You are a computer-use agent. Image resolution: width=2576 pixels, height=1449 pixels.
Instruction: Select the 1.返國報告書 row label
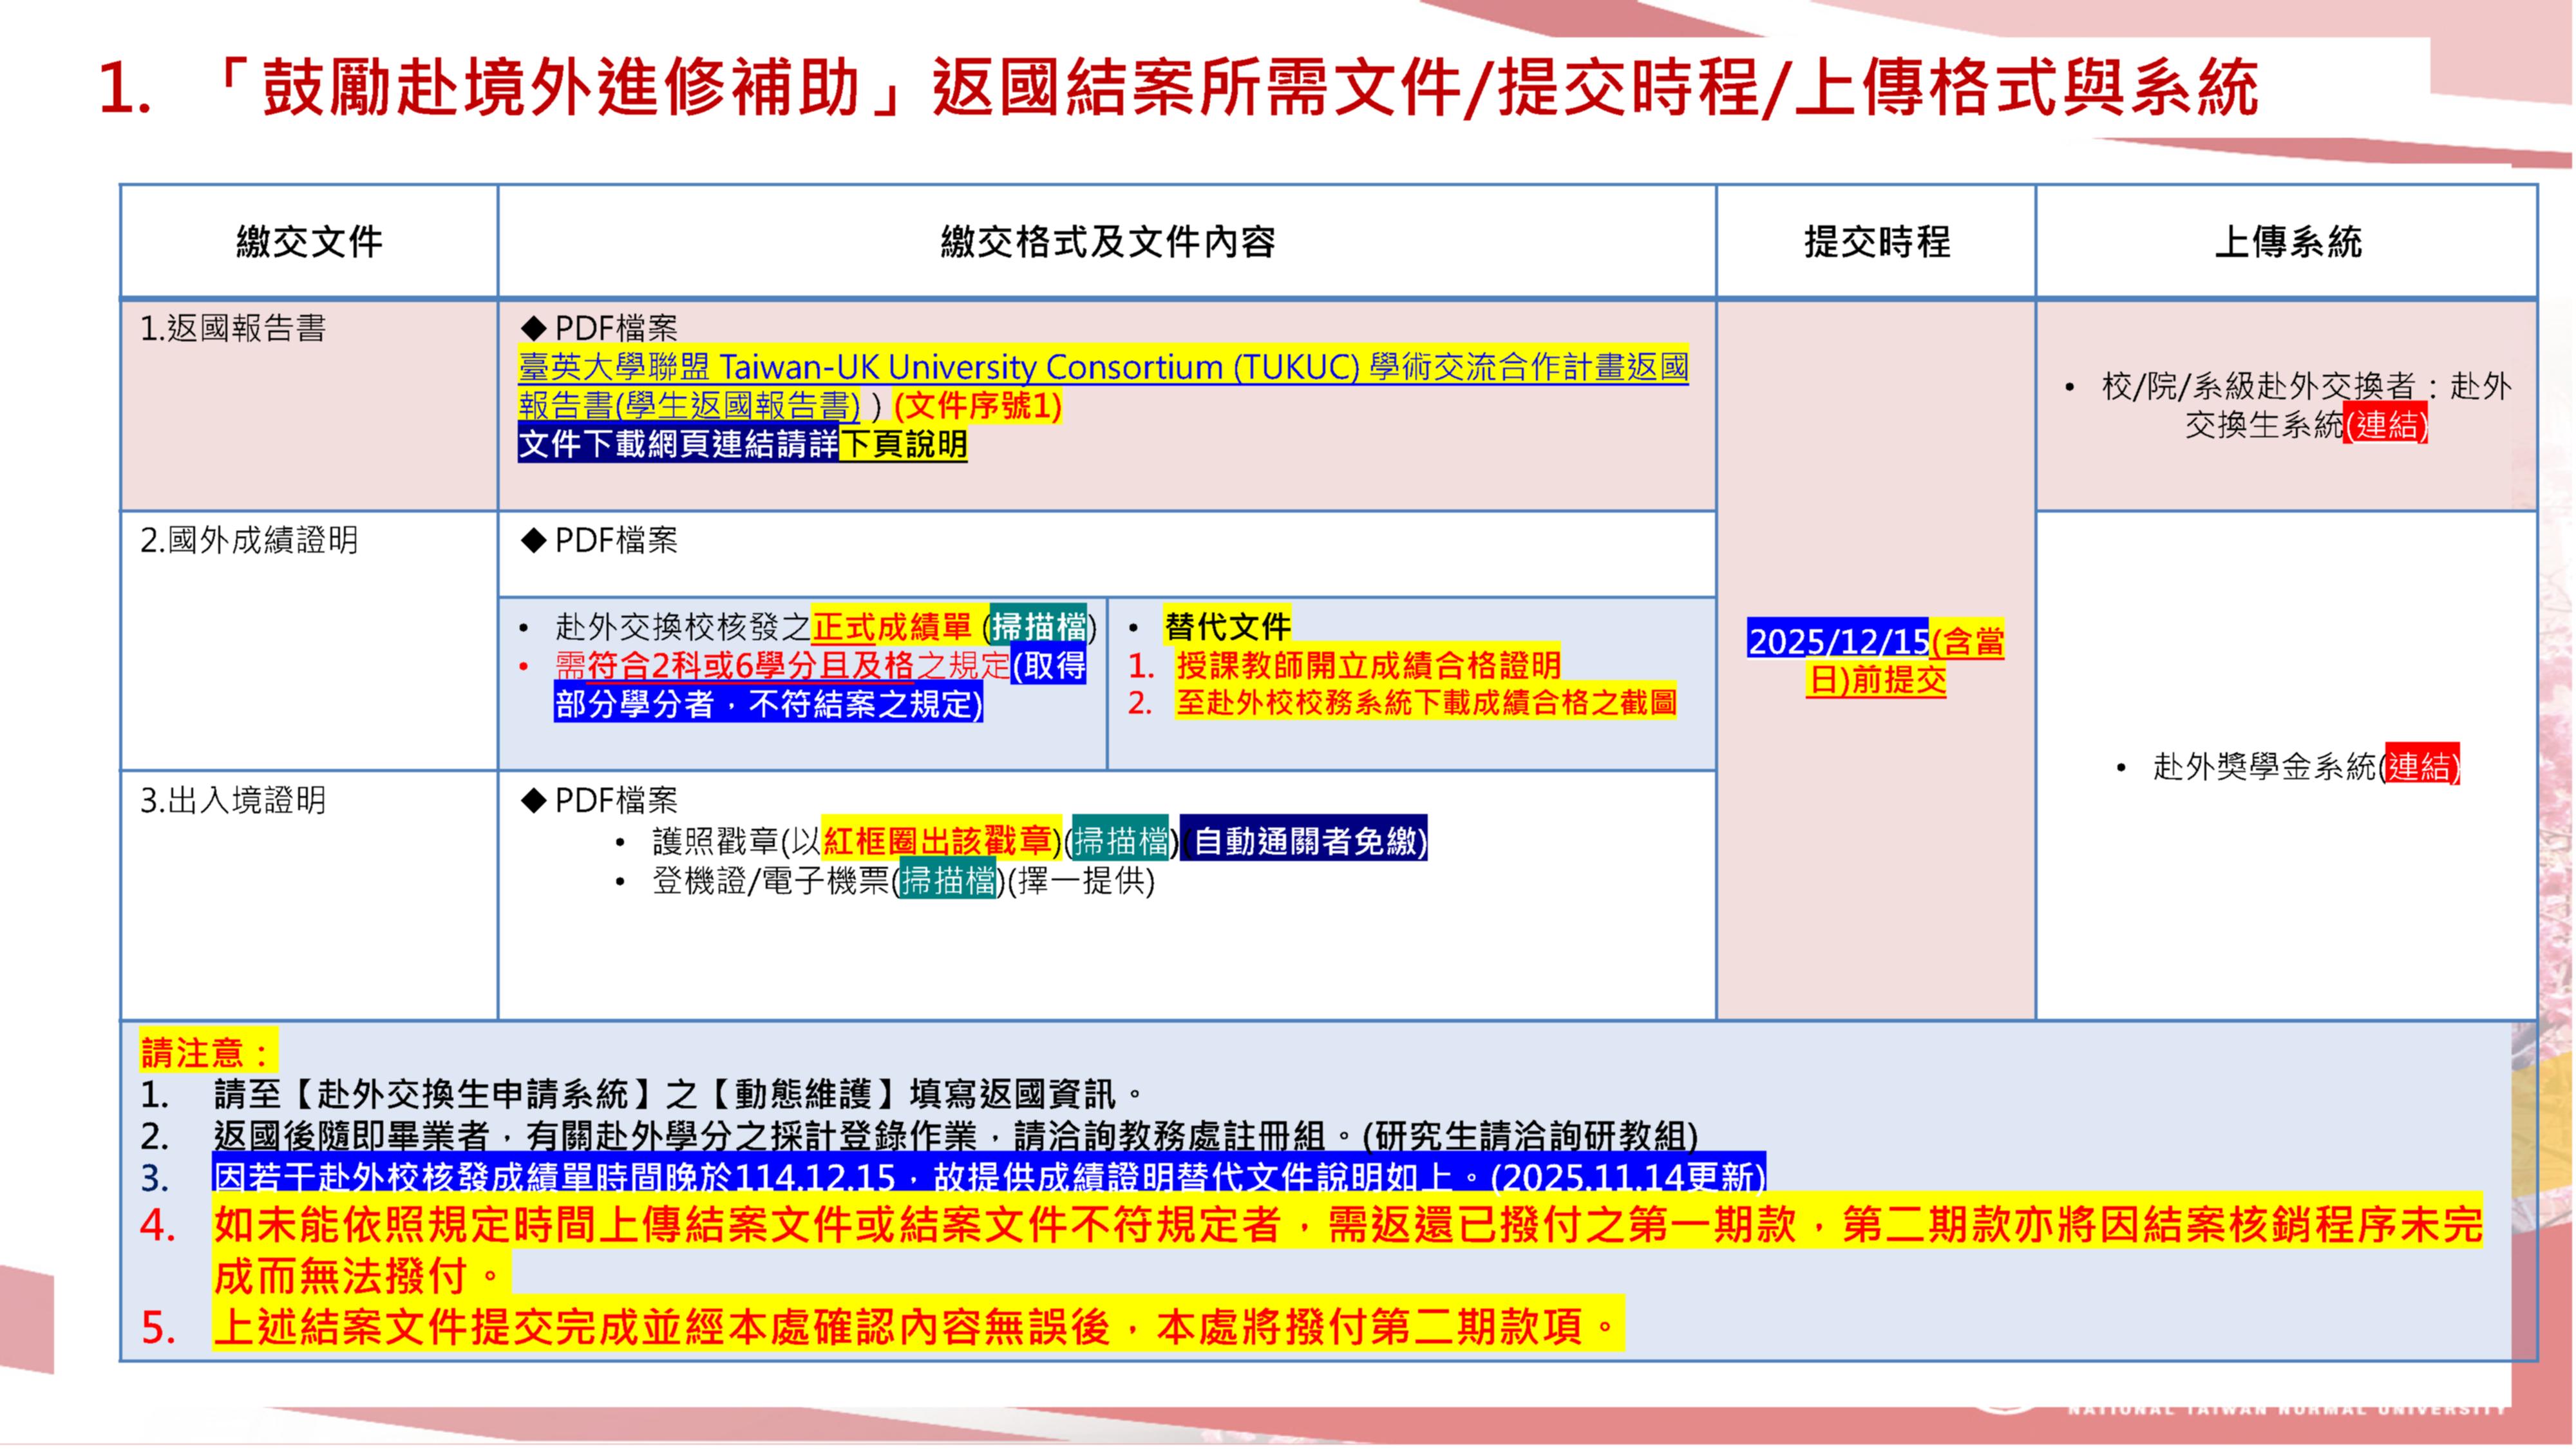(x=233, y=329)
